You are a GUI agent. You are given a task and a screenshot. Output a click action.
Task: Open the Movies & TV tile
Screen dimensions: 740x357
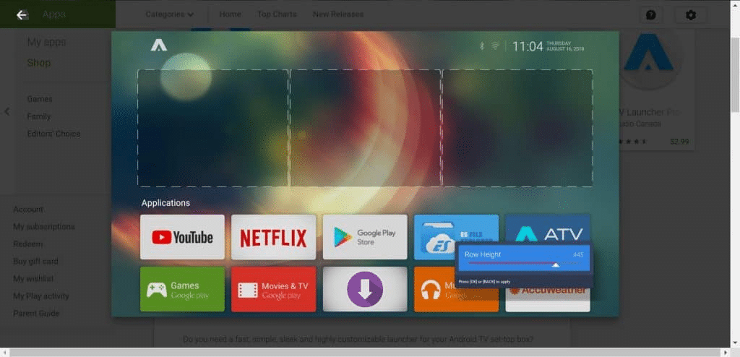tap(273, 289)
